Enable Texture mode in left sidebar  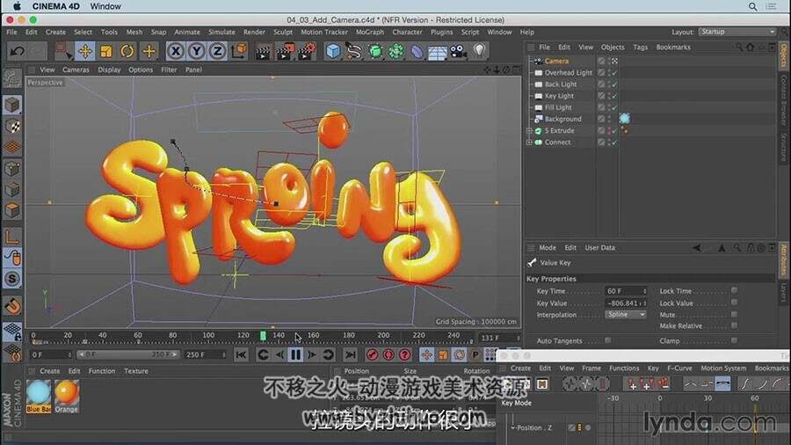point(12,126)
